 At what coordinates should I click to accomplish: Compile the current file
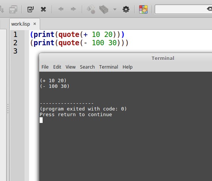(x=91, y=9)
